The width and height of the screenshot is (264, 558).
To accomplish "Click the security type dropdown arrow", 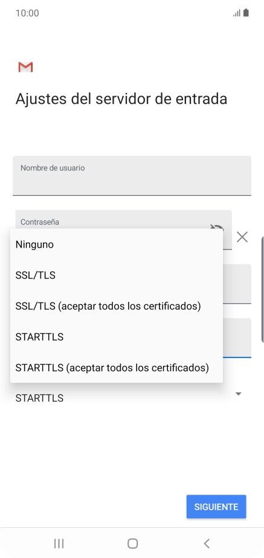I will point(239,394).
